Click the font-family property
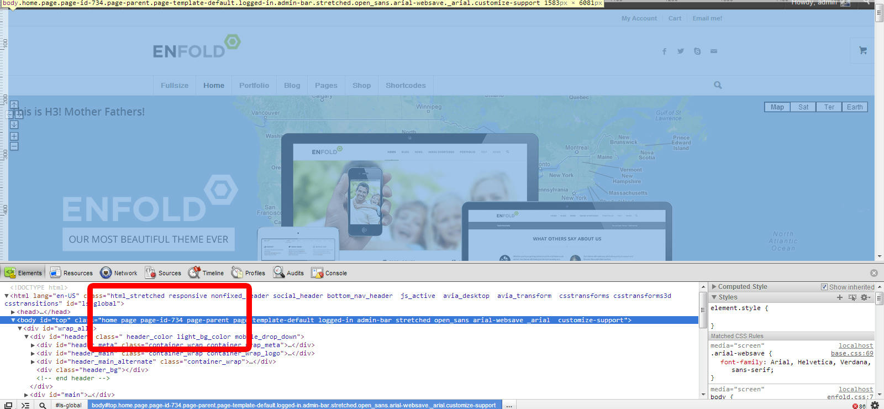The image size is (884, 409). click(743, 362)
